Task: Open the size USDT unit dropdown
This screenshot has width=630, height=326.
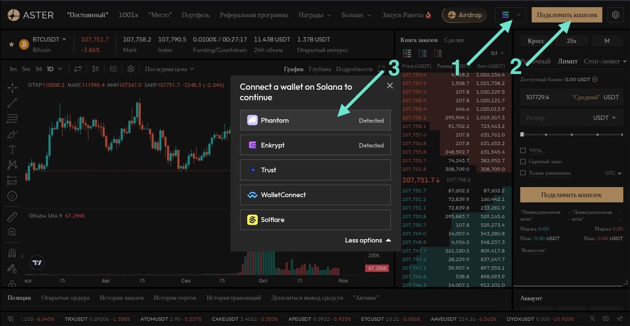Action: (x=604, y=117)
